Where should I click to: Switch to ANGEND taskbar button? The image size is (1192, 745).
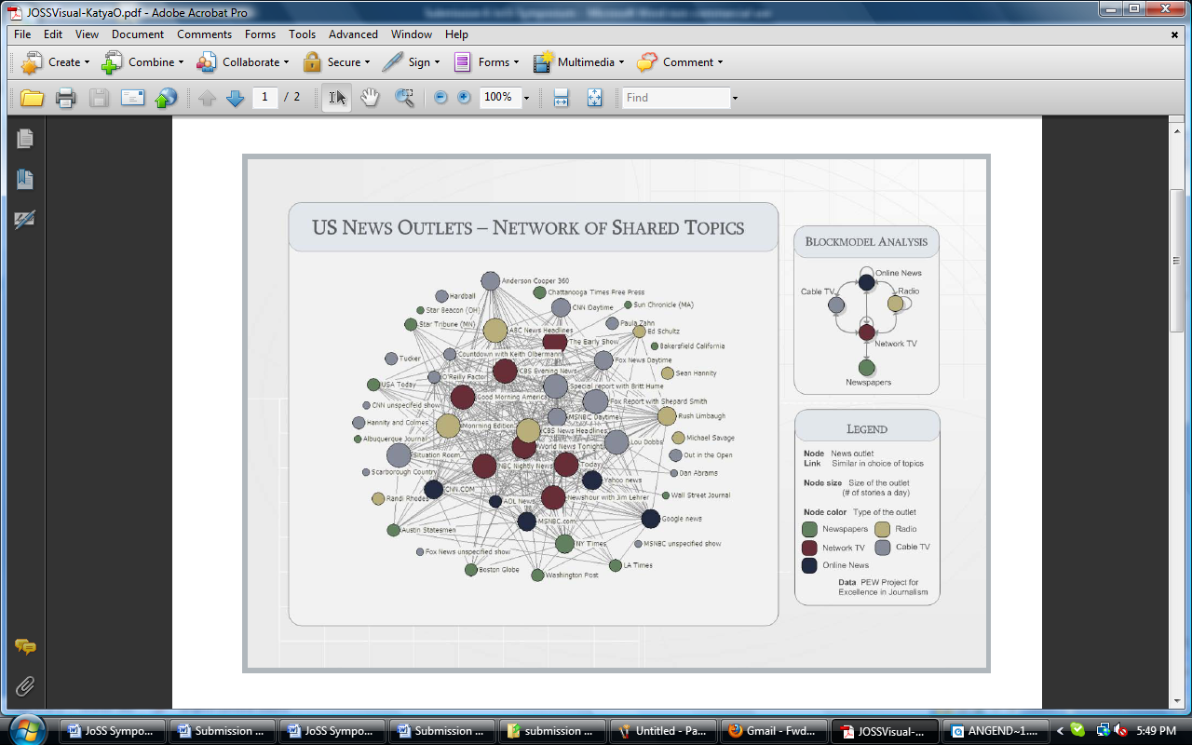[996, 731]
